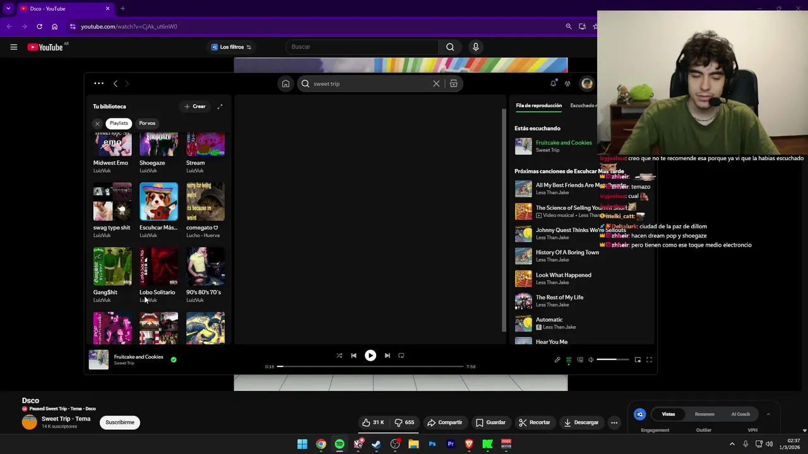
Task: Seek on the Spotify progress bar
Action: [370, 366]
